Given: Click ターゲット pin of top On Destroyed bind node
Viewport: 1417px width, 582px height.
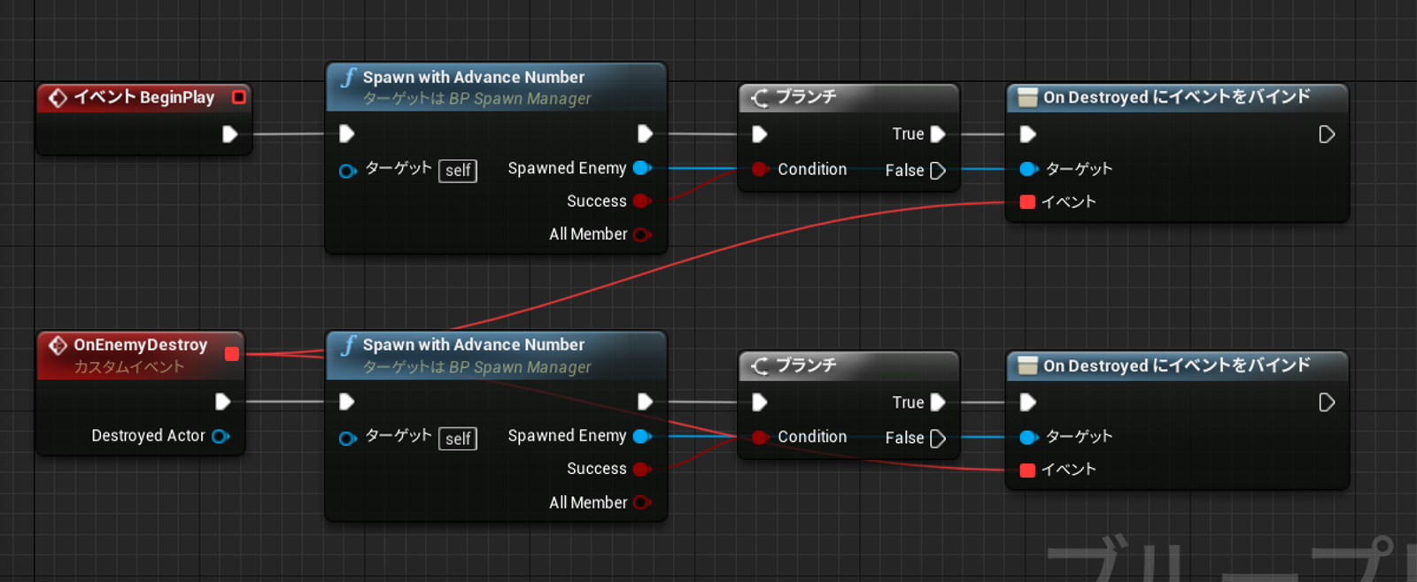Looking at the screenshot, I should [1028, 169].
